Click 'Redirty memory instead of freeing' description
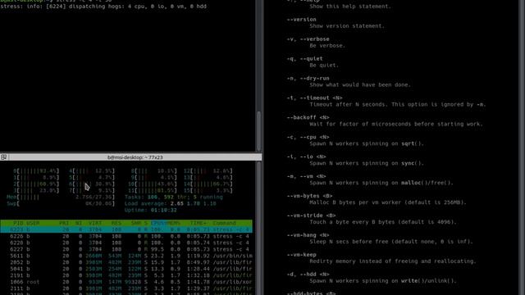The height and width of the screenshot is (295, 525). click(x=393, y=261)
